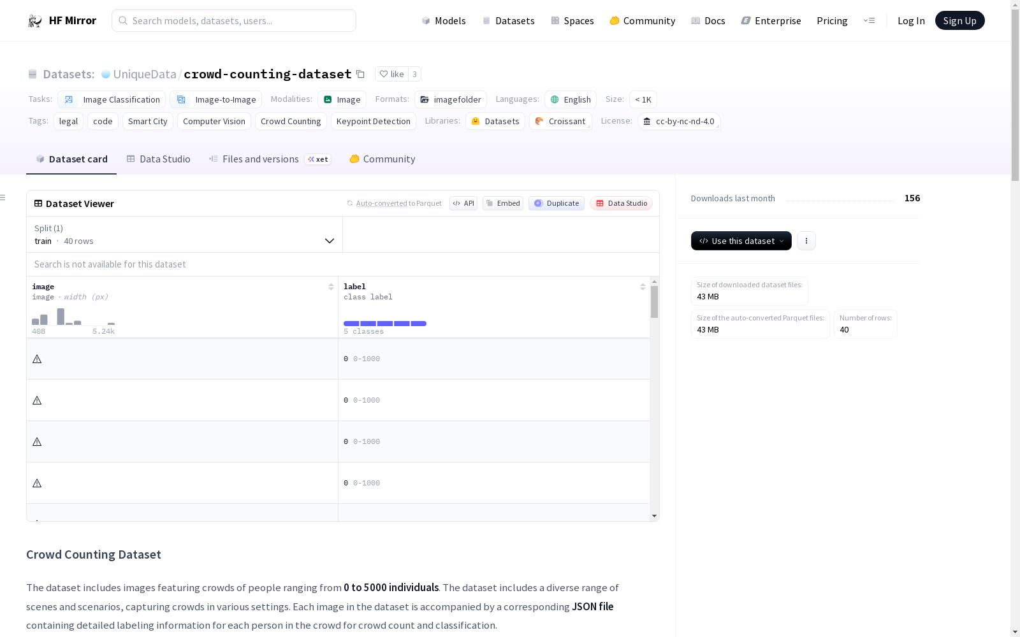Viewport: 1020px width, 637px height.
Task: Click the image width histogram
Action: point(73,317)
